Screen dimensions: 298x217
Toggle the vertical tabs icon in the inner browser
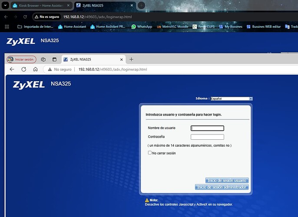tap(54, 59)
